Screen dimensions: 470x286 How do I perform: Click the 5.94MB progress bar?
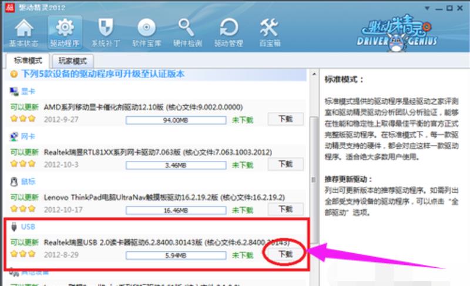(x=176, y=255)
